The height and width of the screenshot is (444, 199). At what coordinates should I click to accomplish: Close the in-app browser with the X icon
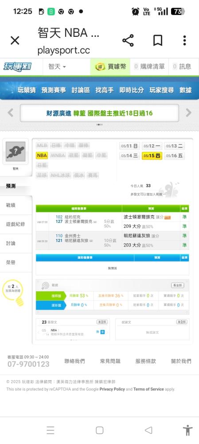pos(15,40)
